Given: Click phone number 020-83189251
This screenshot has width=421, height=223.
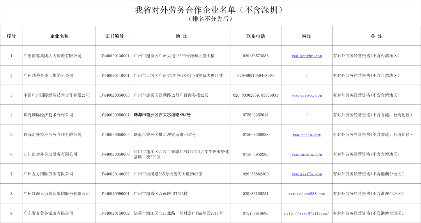Looking at the screenshot, I should [x=256, y=193].
